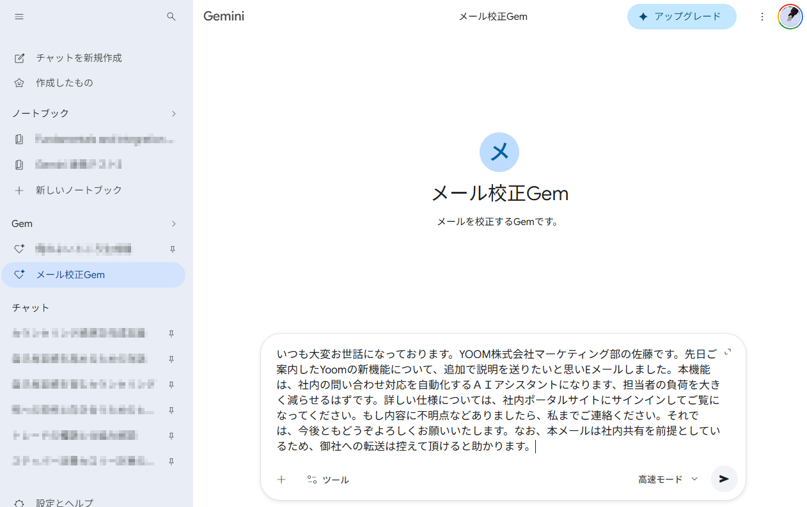
Task: Expand the ノートブック section chevron
Action: click(x=174, y=113)
